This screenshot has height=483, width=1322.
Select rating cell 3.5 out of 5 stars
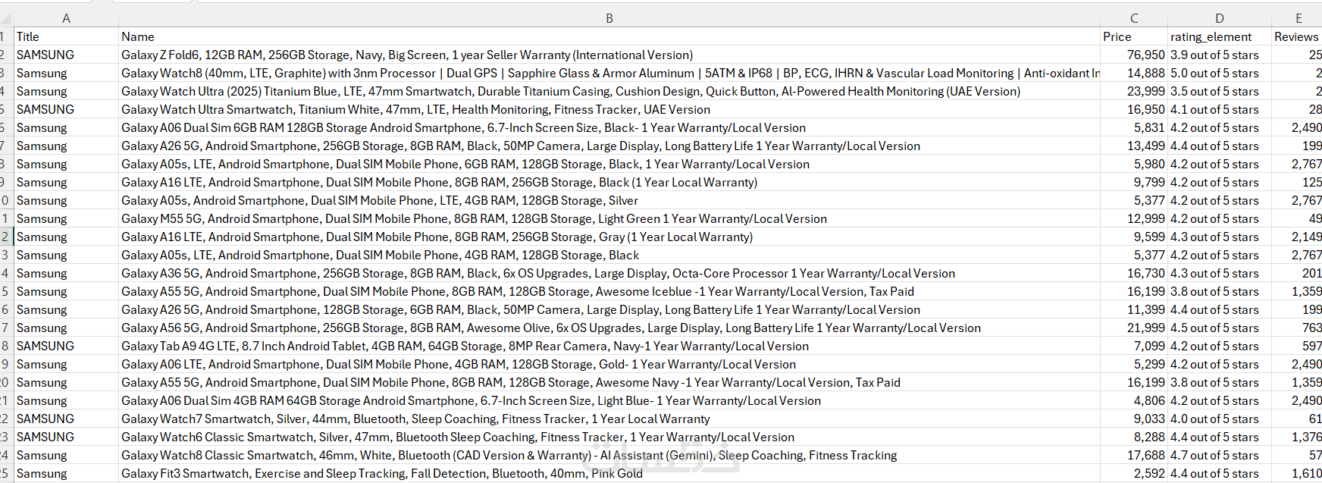coord(1219,91)
